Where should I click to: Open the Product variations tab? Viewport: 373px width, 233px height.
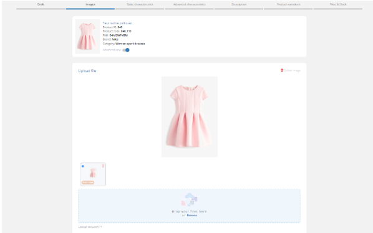(288, 4)
